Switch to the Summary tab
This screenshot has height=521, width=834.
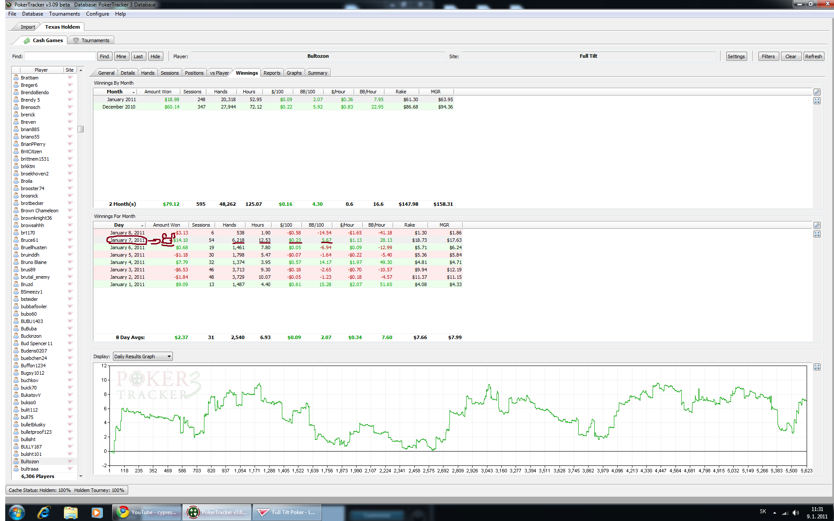pyautogui.click(x=318, y=73)
